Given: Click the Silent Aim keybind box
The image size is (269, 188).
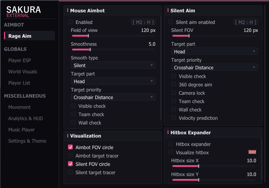Looking at the screenshot, I should click(x=246, y=22).
